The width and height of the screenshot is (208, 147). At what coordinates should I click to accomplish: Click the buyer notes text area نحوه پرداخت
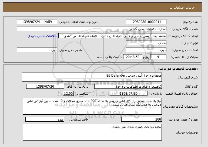92,132
